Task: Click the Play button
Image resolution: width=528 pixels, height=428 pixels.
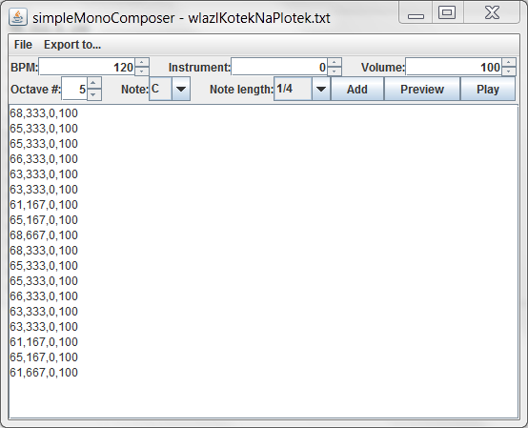Action: coord(488,90)
